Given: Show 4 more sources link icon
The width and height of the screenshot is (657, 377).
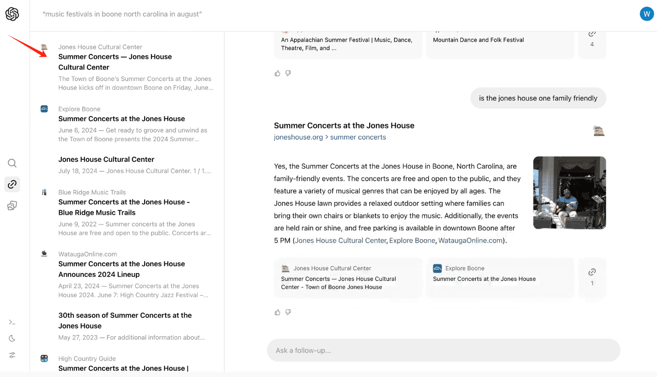Looking at the screenshot, I should pyautogui.click(x=592, y=38).
